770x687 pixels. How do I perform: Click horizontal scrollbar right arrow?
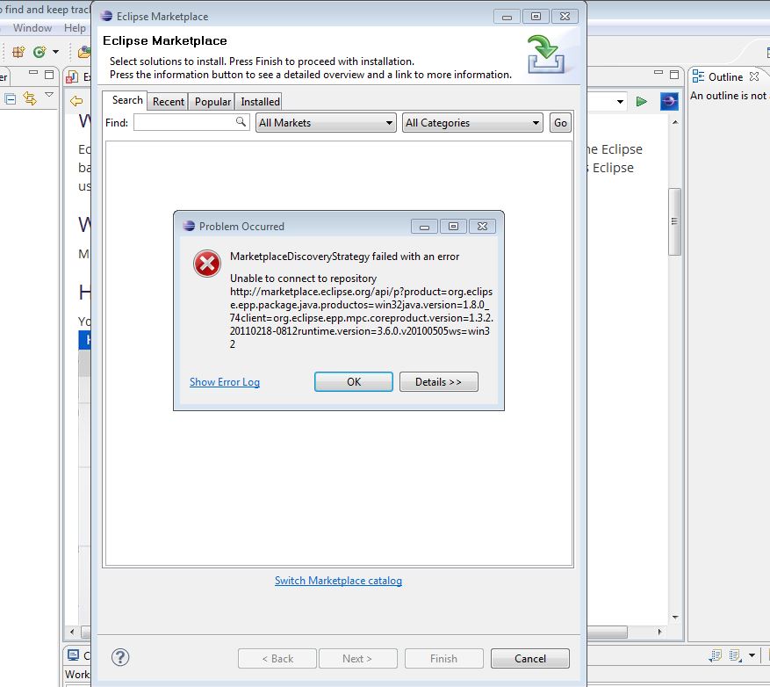659,632
